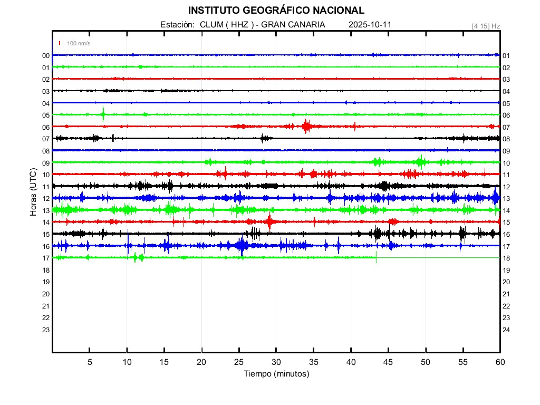
Task: Click hour 18 label on right axis
Action: (x=506, y=258)
